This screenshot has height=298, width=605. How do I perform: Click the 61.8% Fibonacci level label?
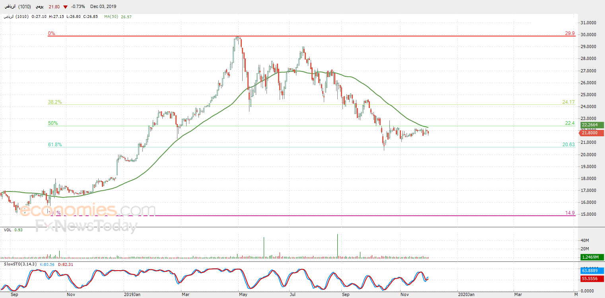[x=54, y=145]
